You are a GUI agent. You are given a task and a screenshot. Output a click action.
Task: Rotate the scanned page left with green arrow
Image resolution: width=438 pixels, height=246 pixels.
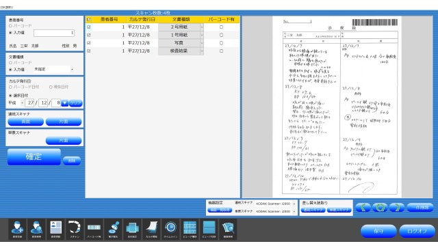coord(363,208)
